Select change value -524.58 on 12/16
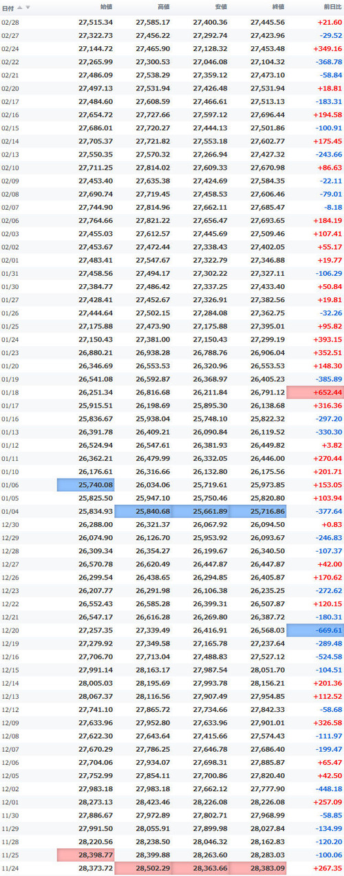This screenshot has height=876, width=344. coord(328,656)
